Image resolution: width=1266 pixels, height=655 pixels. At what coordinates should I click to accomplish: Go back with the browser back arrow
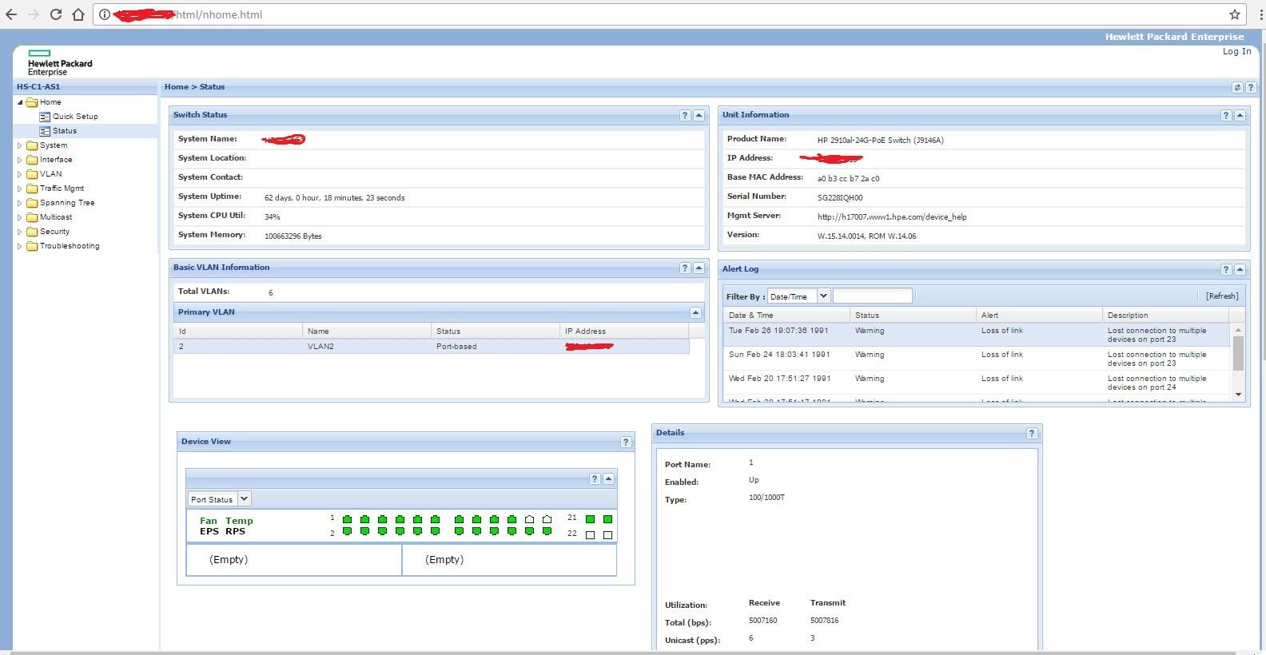(11, 14)
